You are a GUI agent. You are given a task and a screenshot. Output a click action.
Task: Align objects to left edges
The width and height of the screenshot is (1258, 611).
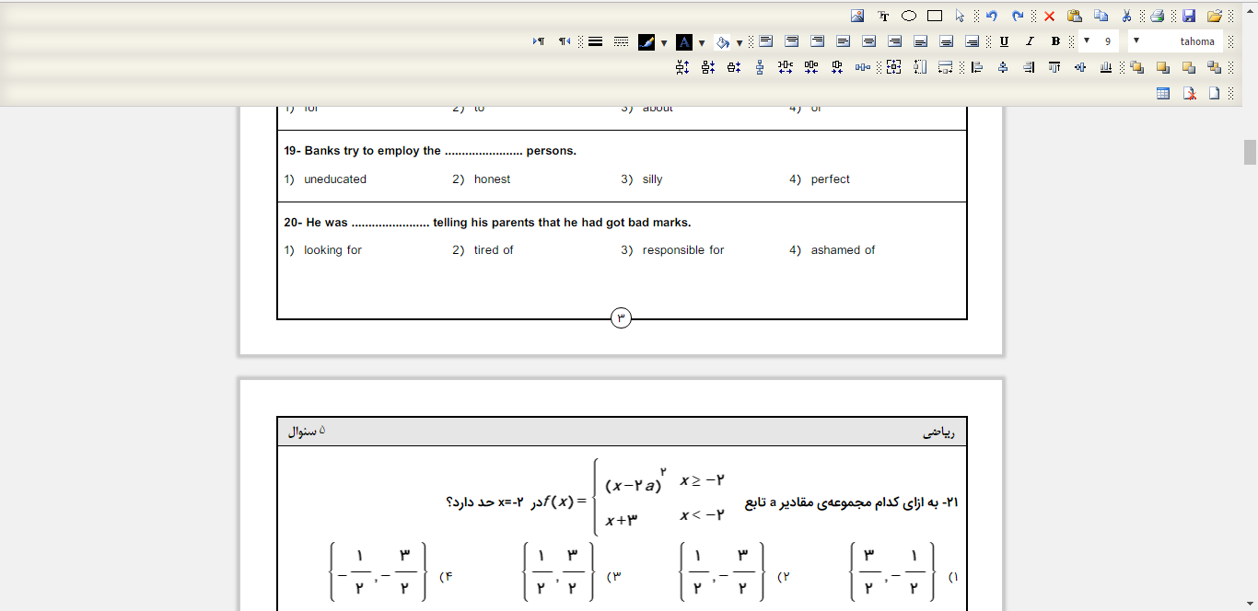point(976,67)
